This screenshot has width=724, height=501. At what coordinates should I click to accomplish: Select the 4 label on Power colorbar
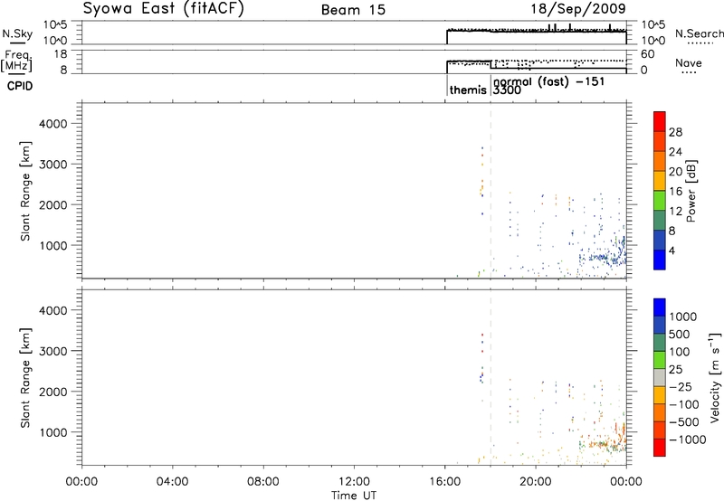pos(672,251)
